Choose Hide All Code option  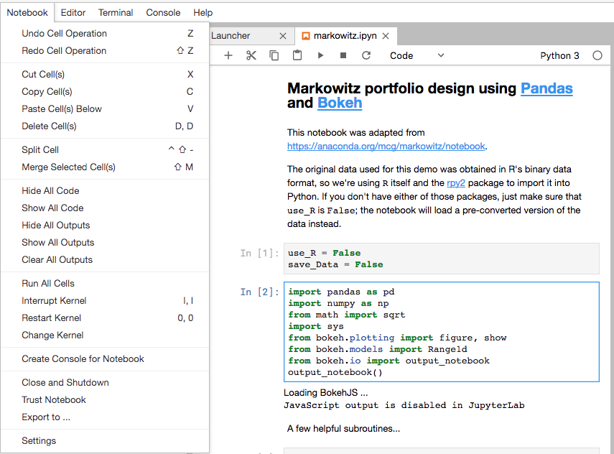(x=50, y=190)
